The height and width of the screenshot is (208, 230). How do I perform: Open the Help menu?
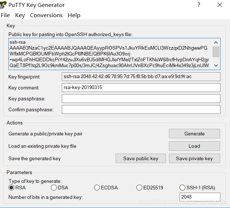tap(74, 15)
